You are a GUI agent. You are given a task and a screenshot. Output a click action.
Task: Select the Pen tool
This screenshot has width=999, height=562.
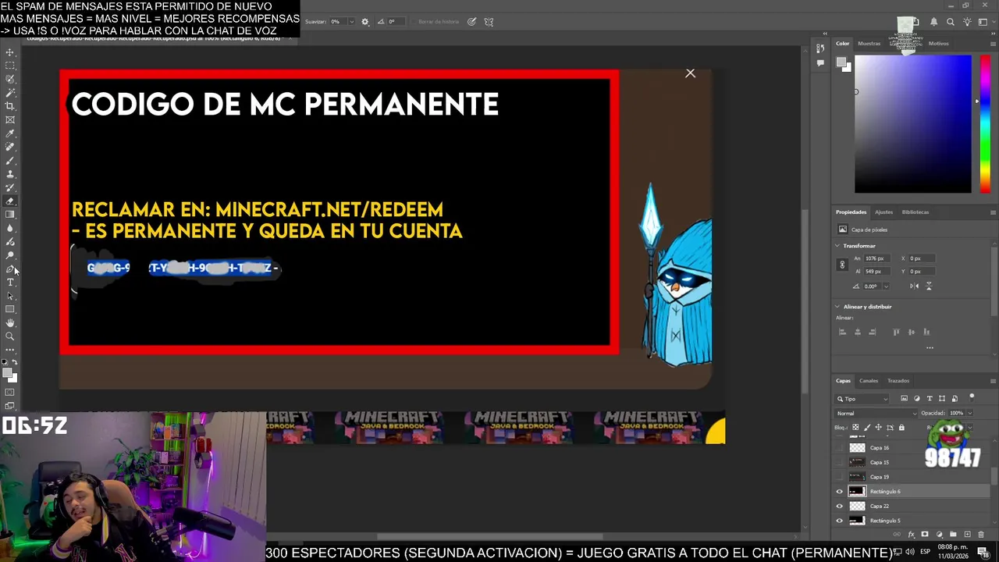tap(10, 269)
